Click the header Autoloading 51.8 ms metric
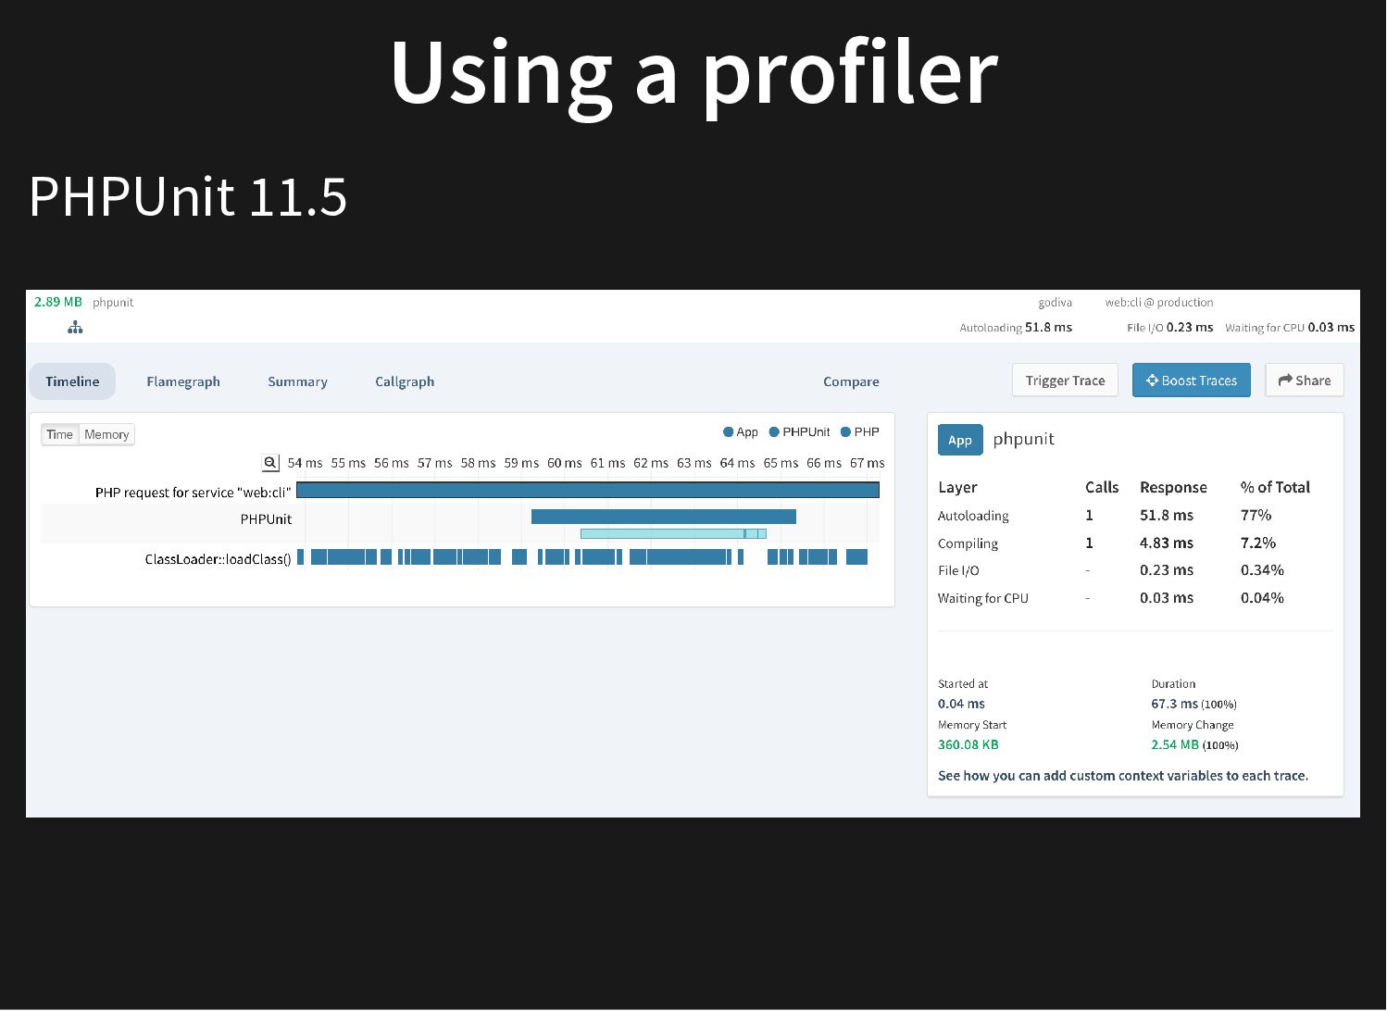The width and height of the screenshot is (1387, 1011). point(1016,328)
